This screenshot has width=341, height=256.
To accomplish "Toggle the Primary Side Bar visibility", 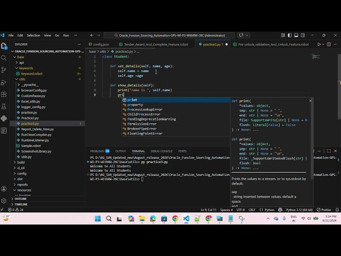I will 289,35.
